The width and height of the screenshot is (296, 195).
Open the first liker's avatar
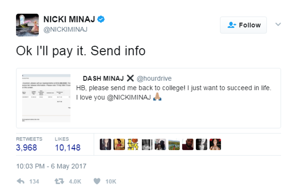[x=105, y=145]
